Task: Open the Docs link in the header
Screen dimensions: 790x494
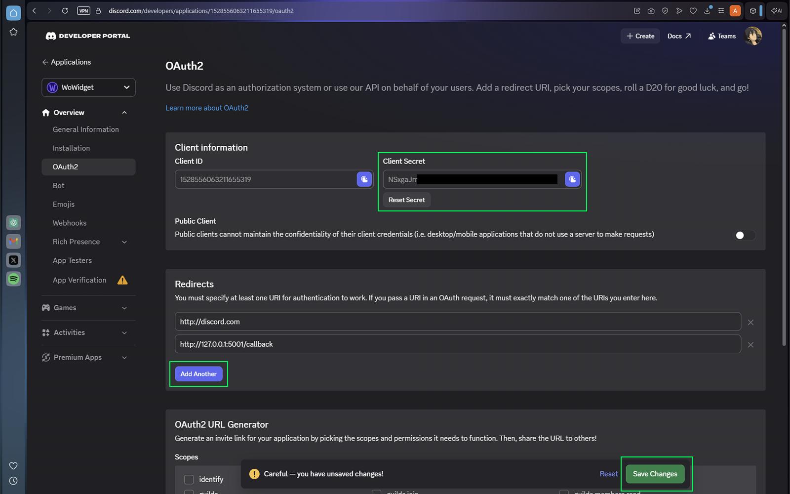Action: tap(679, 36)
